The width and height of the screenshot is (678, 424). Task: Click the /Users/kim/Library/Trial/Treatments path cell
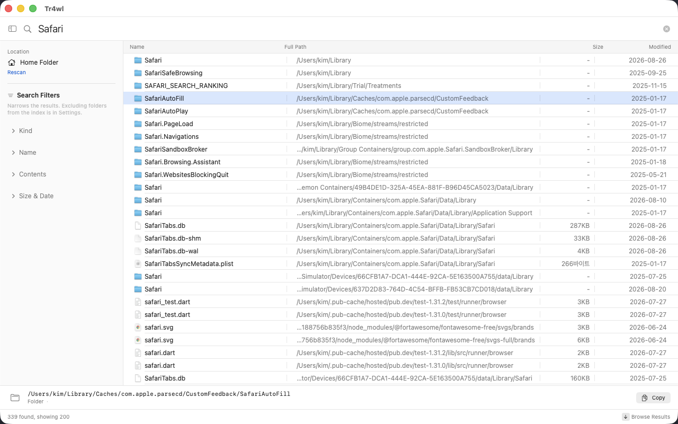point(349,85)
